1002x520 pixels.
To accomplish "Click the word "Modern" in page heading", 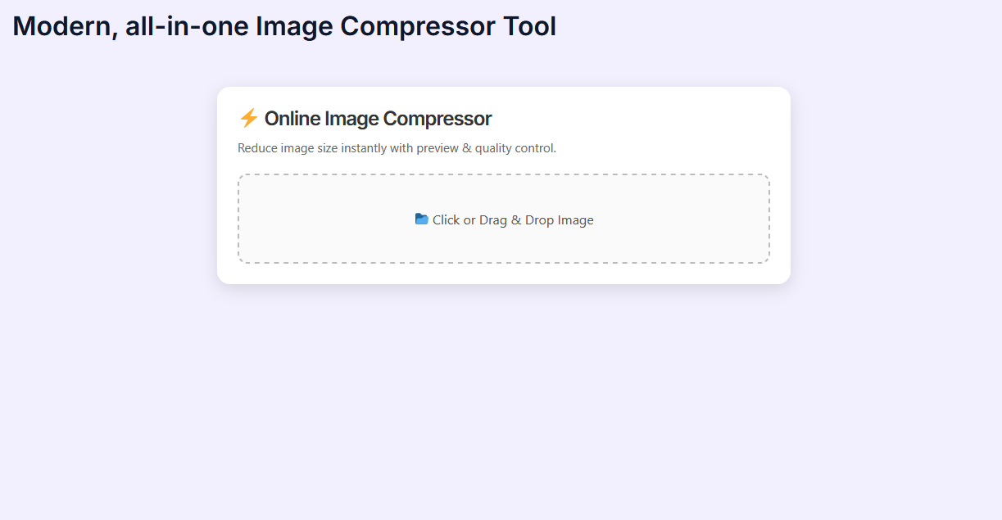I will [62, 26].
